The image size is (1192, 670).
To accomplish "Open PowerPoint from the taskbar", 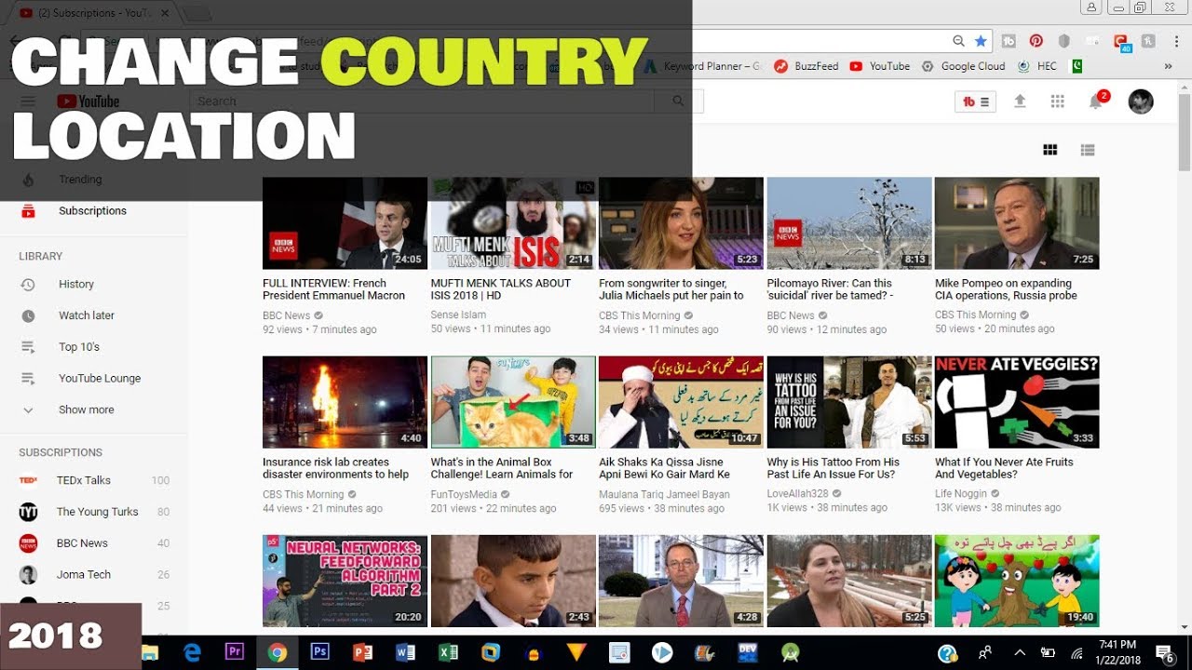I will click(x=362, y=652).
